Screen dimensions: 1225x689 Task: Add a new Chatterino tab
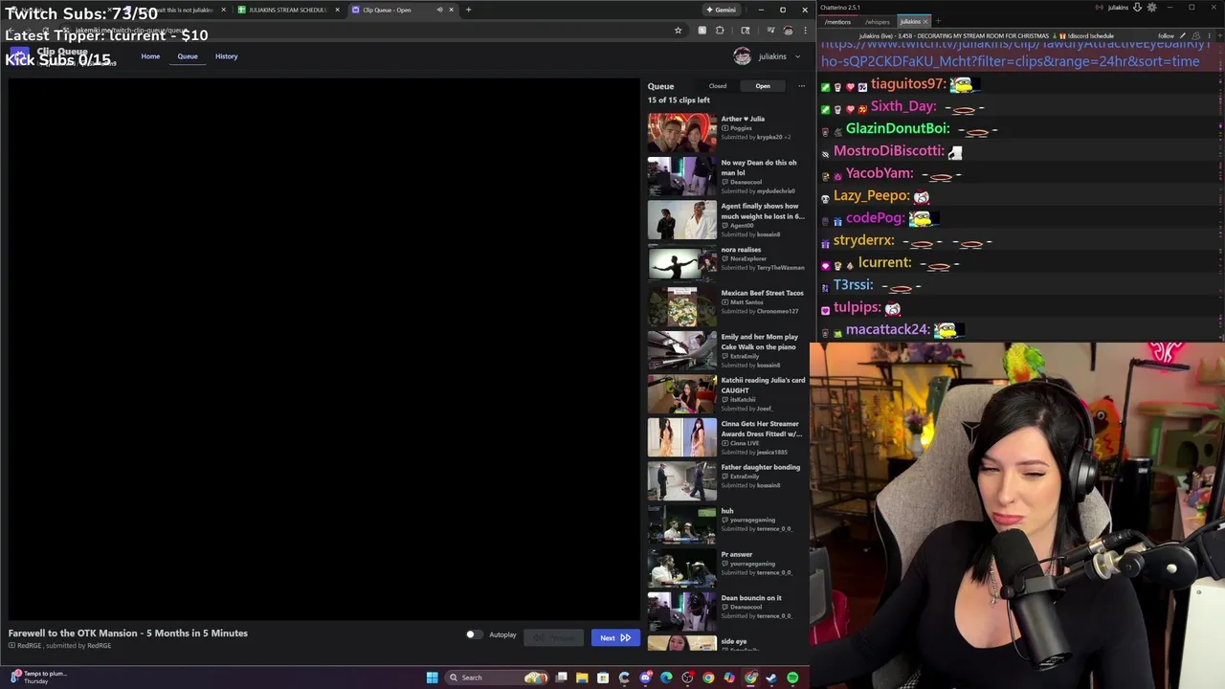[x=938, y=21]
